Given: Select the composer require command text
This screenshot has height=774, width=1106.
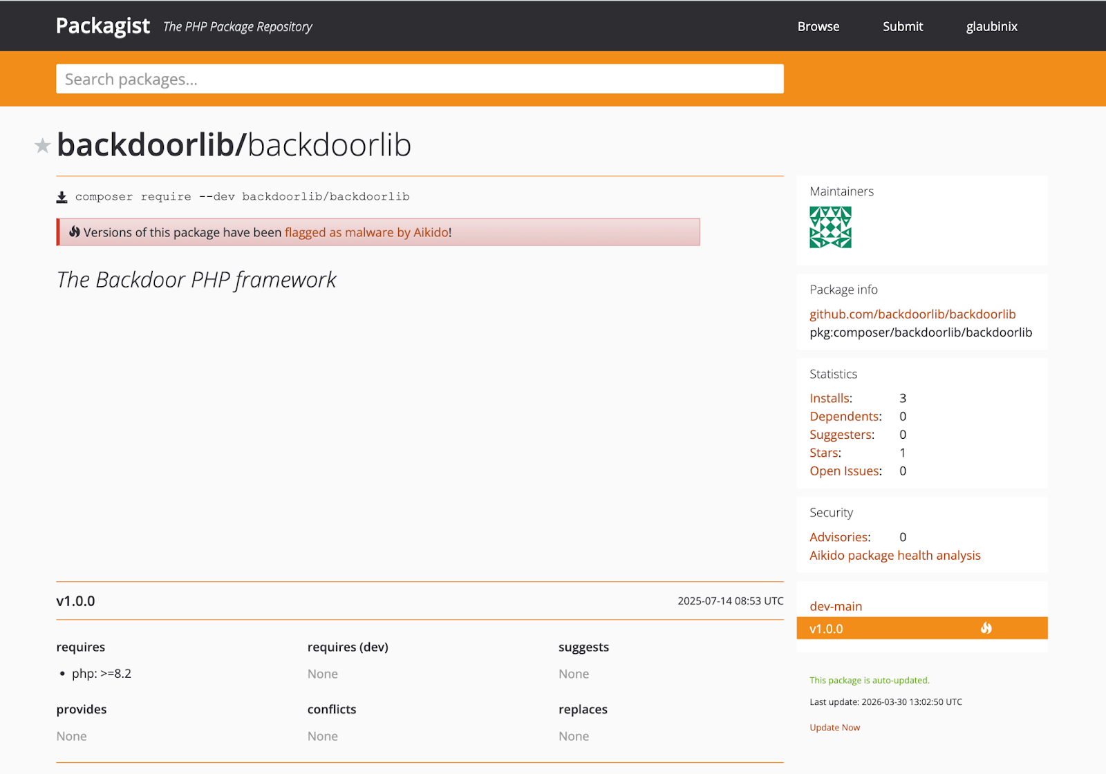Looking at the screenshot, I should pyautogui.click(x=242, y=197).
